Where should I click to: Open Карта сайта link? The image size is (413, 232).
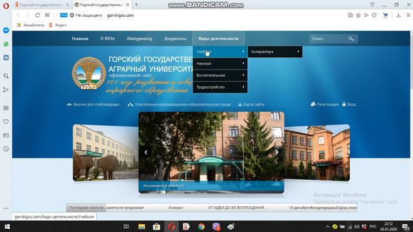pyautogui.click(x=251, y=104)
